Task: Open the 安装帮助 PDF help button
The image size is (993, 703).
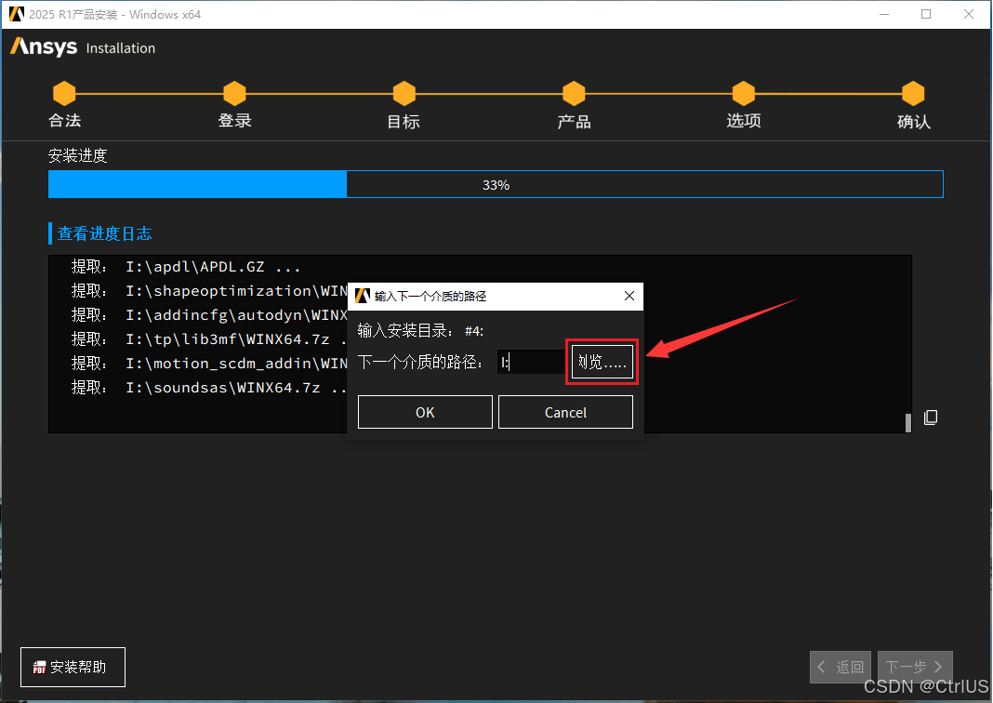Action: tap(73, 667)
